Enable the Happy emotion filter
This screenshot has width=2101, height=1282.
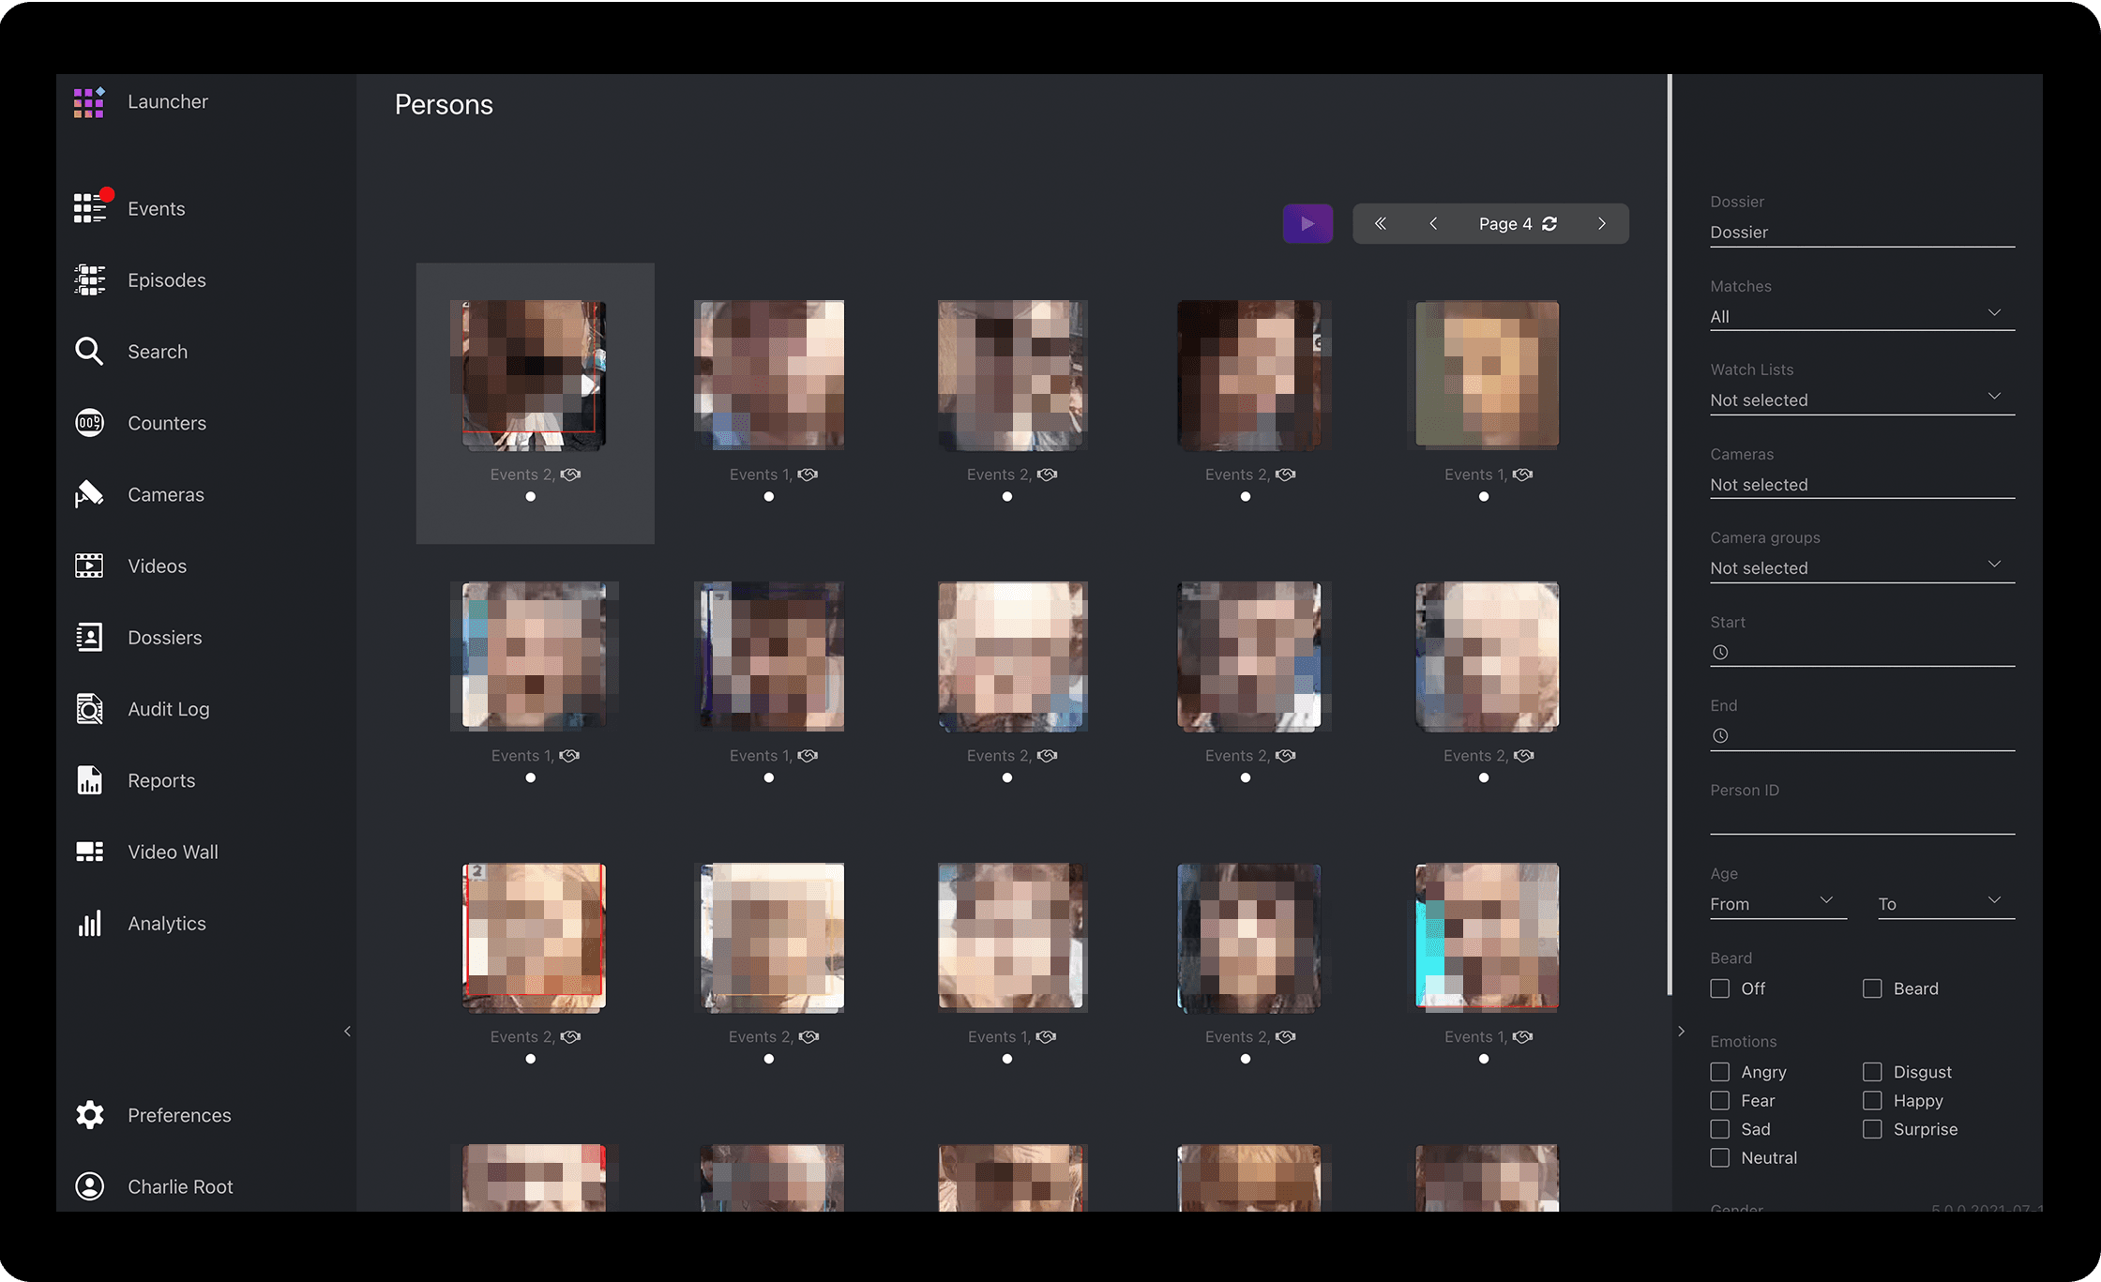tap(1872, 1100)
